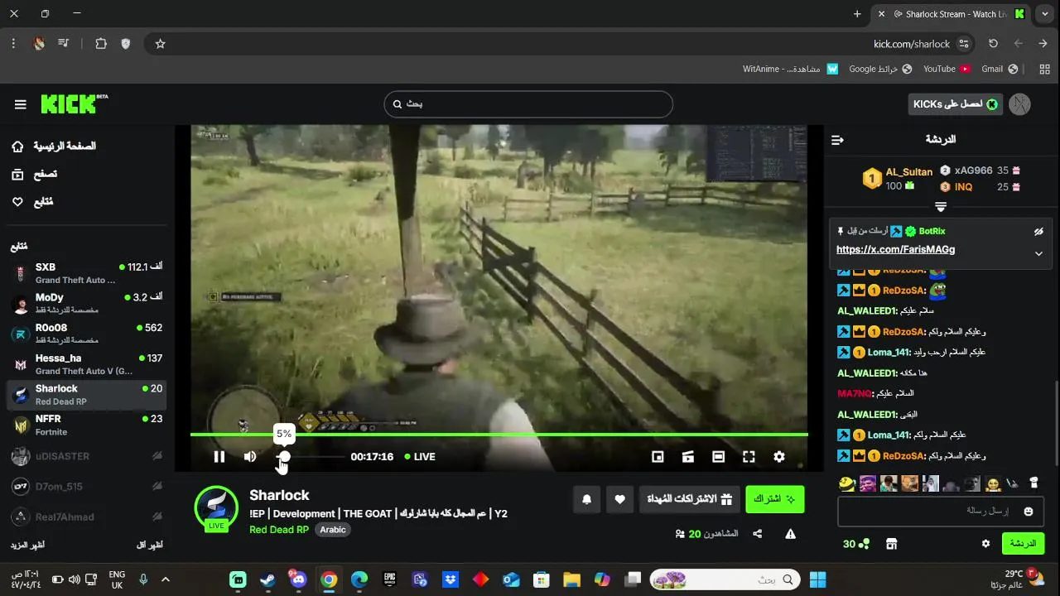This screenshot has height=596, width=1060.
Task: Toggle picture-in-picture mini player
Action: point(658,456)
